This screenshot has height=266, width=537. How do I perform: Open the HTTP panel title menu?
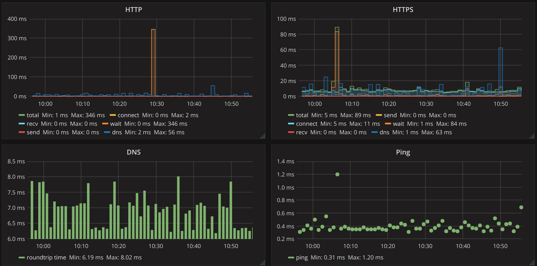pyautogui.click(x=133, y=10)
